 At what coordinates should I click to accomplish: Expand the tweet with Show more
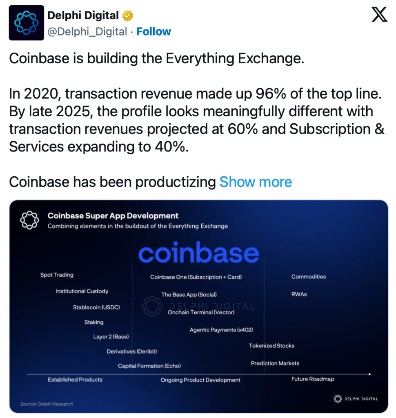point(256,182)
